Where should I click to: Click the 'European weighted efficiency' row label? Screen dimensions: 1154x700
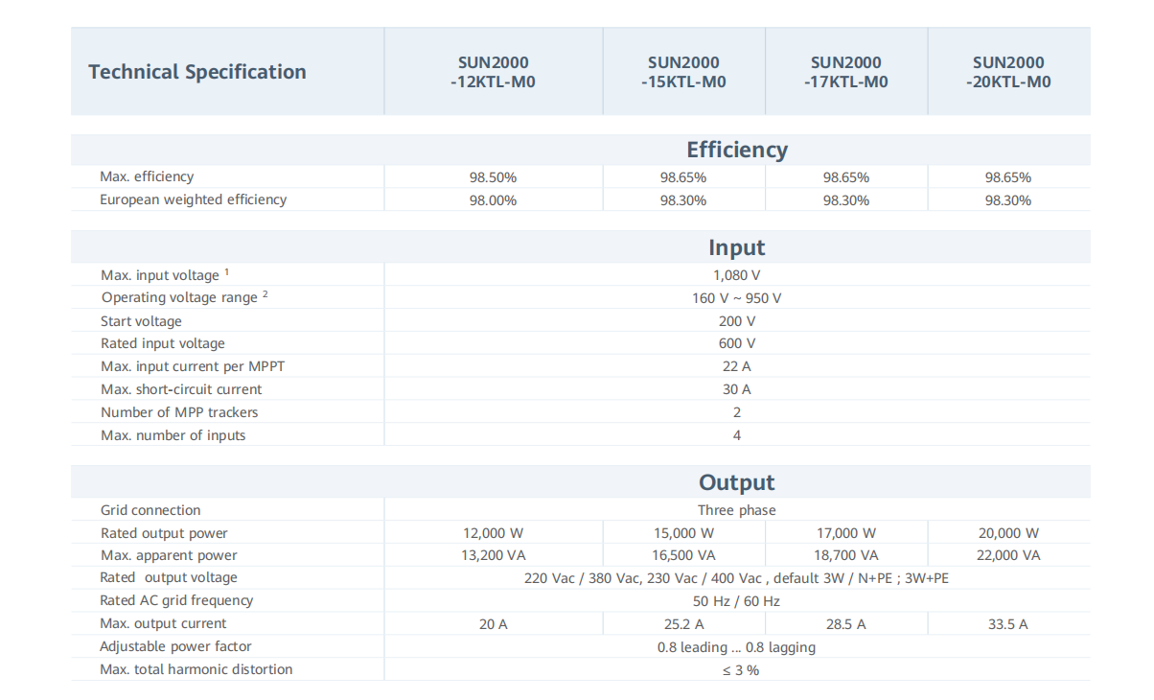(x=194, y=199)
